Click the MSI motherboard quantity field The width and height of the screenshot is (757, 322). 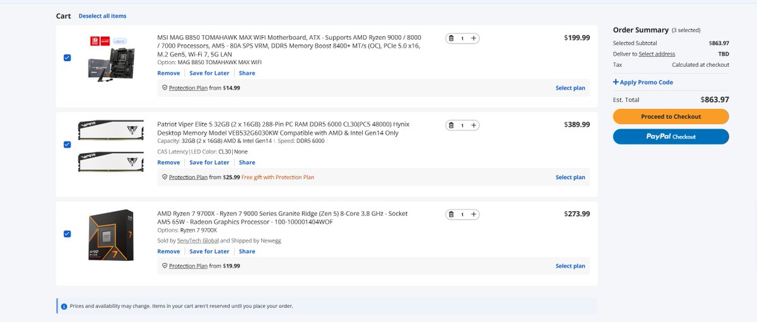click(x=462, y=38)
